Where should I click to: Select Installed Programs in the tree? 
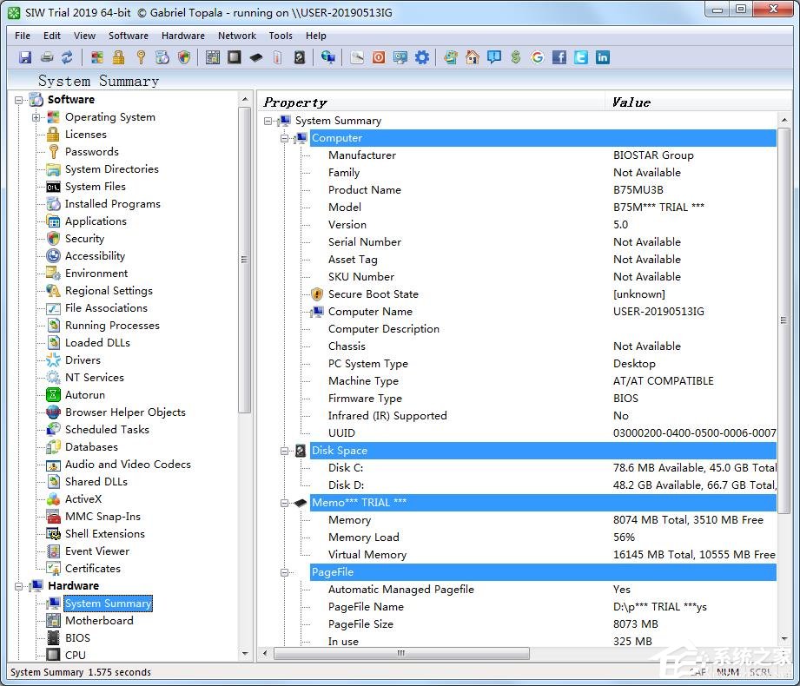(x=112, y=204)
